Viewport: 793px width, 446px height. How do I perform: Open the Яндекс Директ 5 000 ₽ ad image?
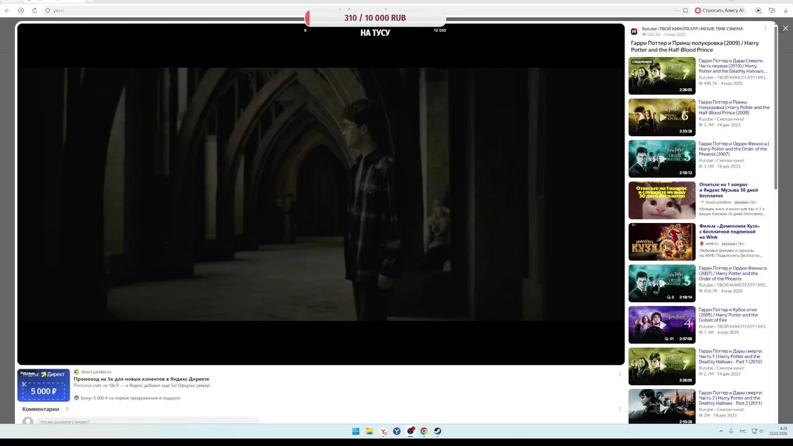[x=43, y=385]
